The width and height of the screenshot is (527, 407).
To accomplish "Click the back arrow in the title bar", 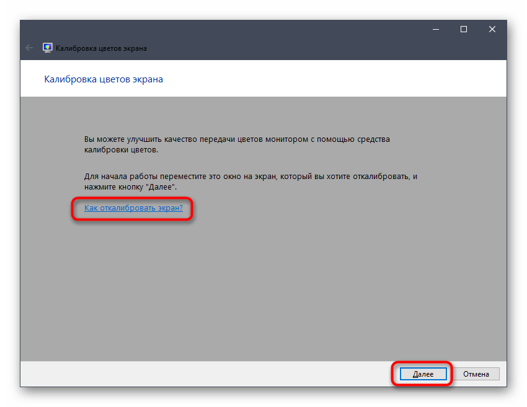I will coord(29,48).
